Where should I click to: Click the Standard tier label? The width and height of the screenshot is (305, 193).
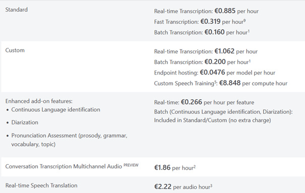click(x=16, y=10)
